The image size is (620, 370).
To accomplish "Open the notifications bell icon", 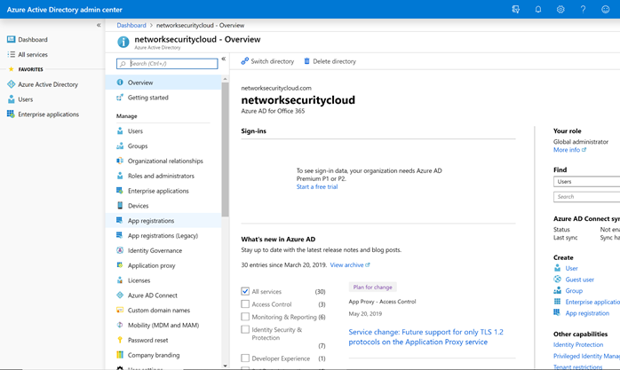I will pyautogui.click(x=538, y=9).
